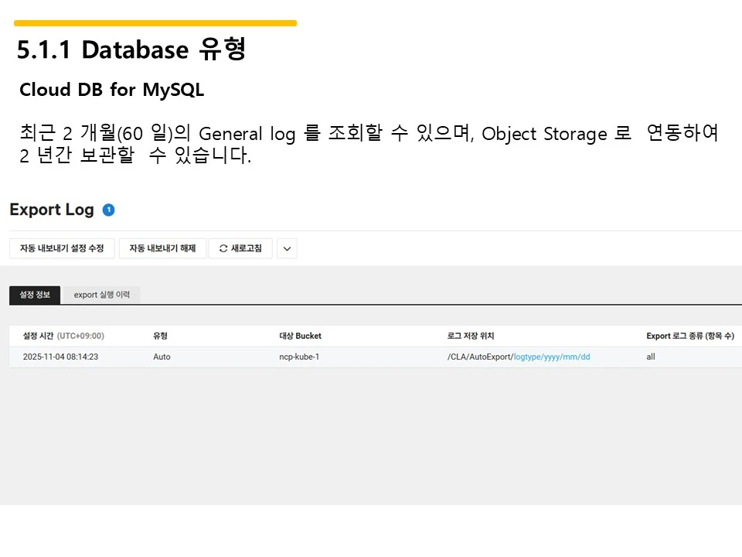Click the Auto type value in the row
The image size is (742, 557).
162,357
